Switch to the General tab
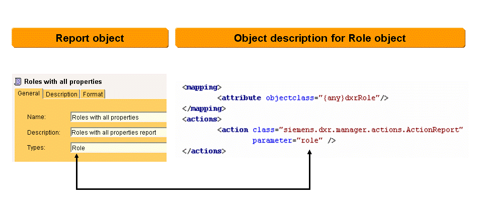The height and width of the screenshot is (217, 483). 29,94
